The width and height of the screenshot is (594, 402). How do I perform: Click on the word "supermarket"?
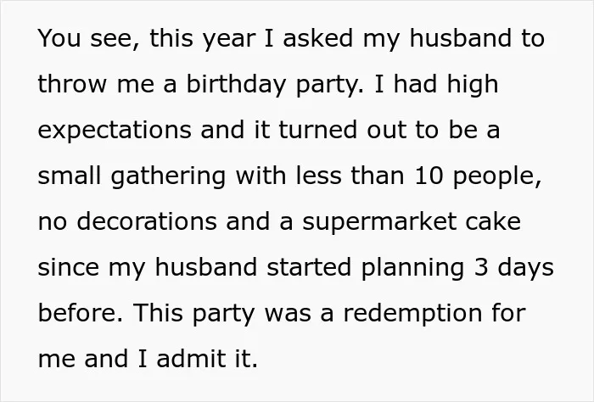pyautogui.click(x=378, y=222)
